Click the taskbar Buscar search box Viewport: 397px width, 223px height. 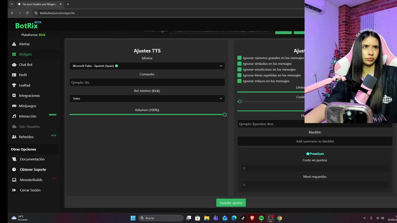tap(160, 218)
